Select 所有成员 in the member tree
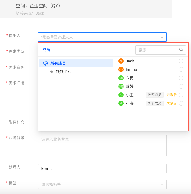191x194 pixels. [58, 64]
